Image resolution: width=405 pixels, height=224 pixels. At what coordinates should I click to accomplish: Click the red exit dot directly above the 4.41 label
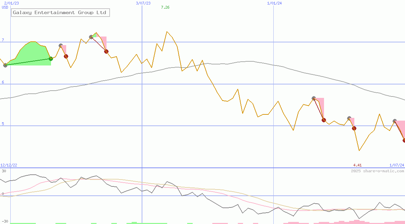pyautogui.click(x=354, y=128)
